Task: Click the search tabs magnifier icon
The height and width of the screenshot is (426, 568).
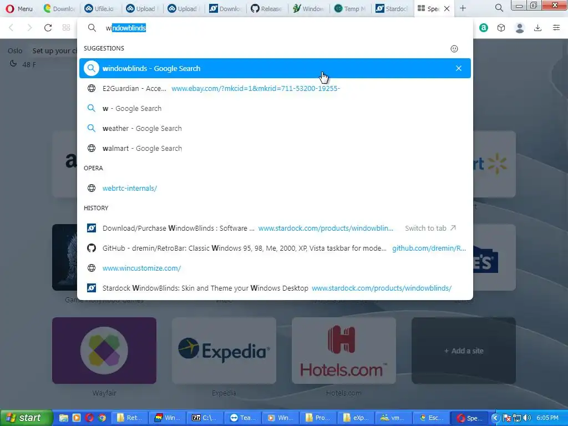Action: click(x=499, y=8)
